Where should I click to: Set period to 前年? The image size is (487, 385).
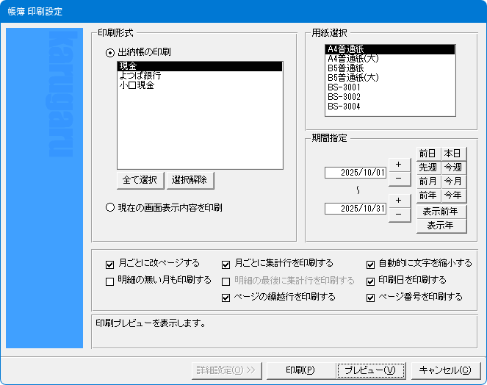[428, 195]
